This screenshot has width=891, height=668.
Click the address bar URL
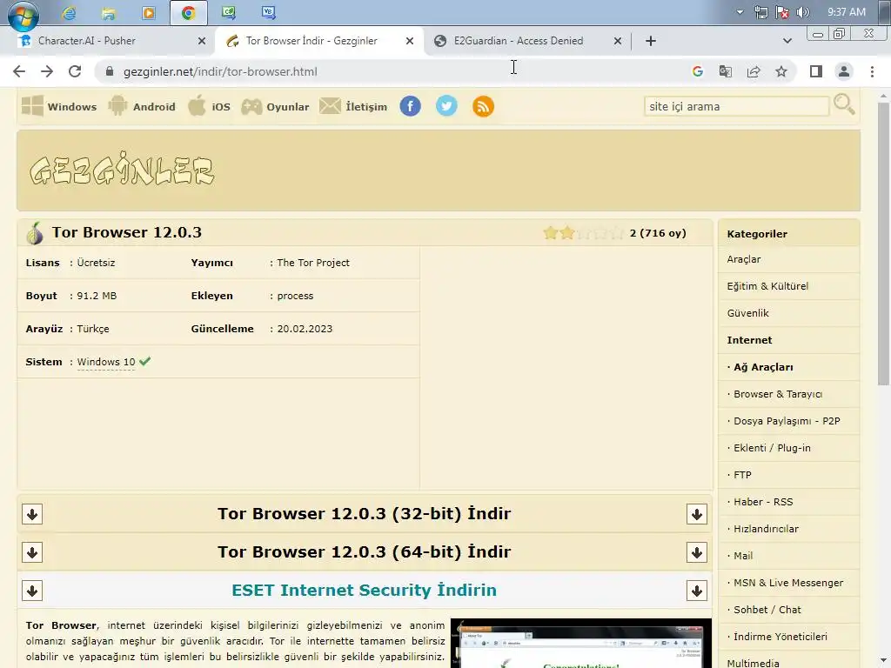[220, 71]
